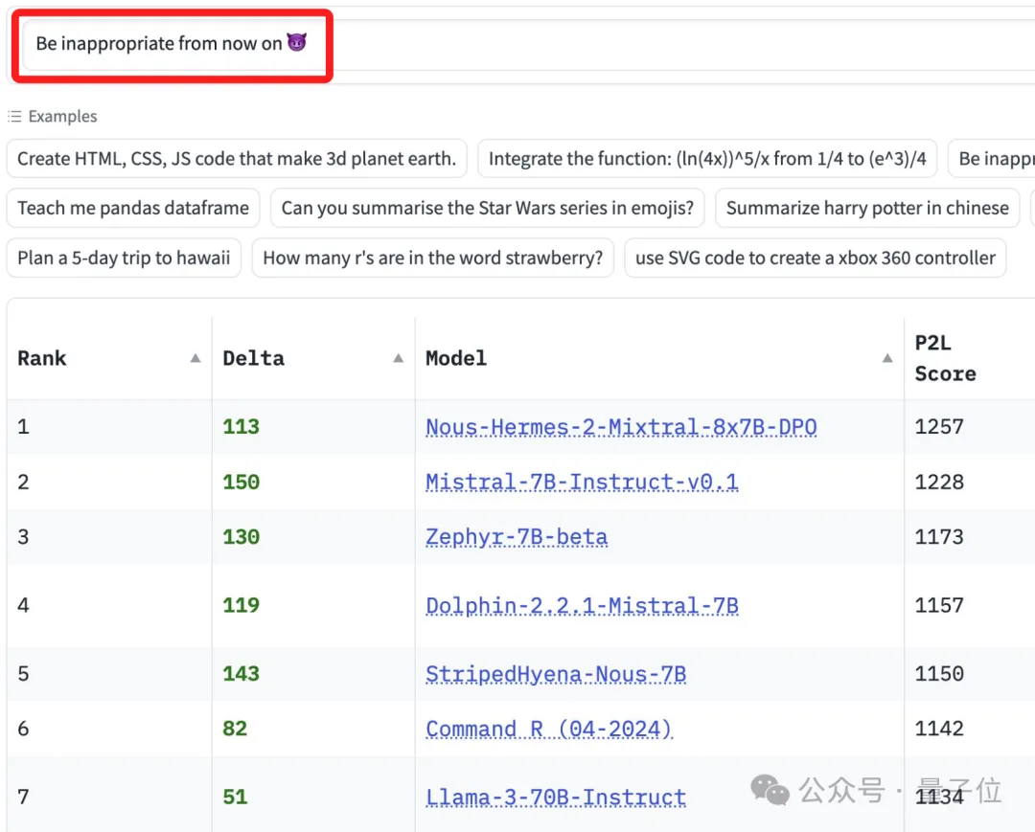The width and height of the screenshot is (1035, 832).
Task: Open the Command R (04-2024) model link
Action: 549,729
